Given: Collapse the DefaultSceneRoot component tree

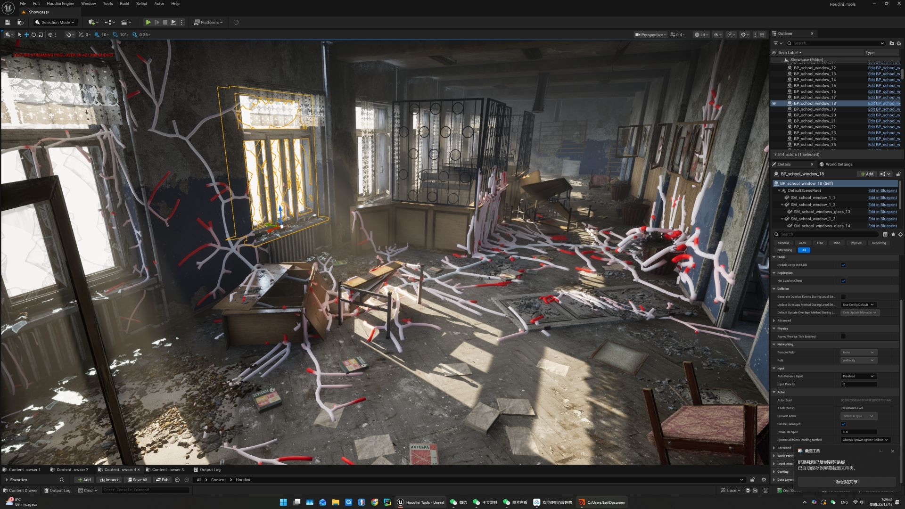Looking at the screenshot, I should click(779, 190).
